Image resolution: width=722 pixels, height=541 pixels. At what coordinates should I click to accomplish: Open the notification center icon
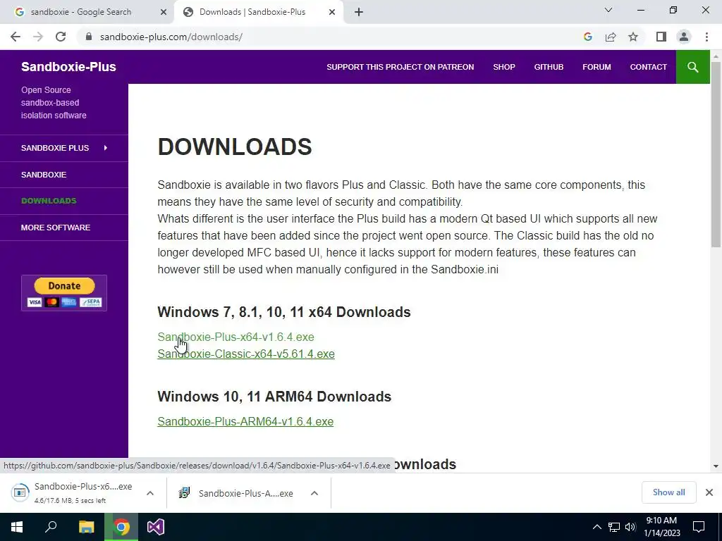tap(699, 527)
